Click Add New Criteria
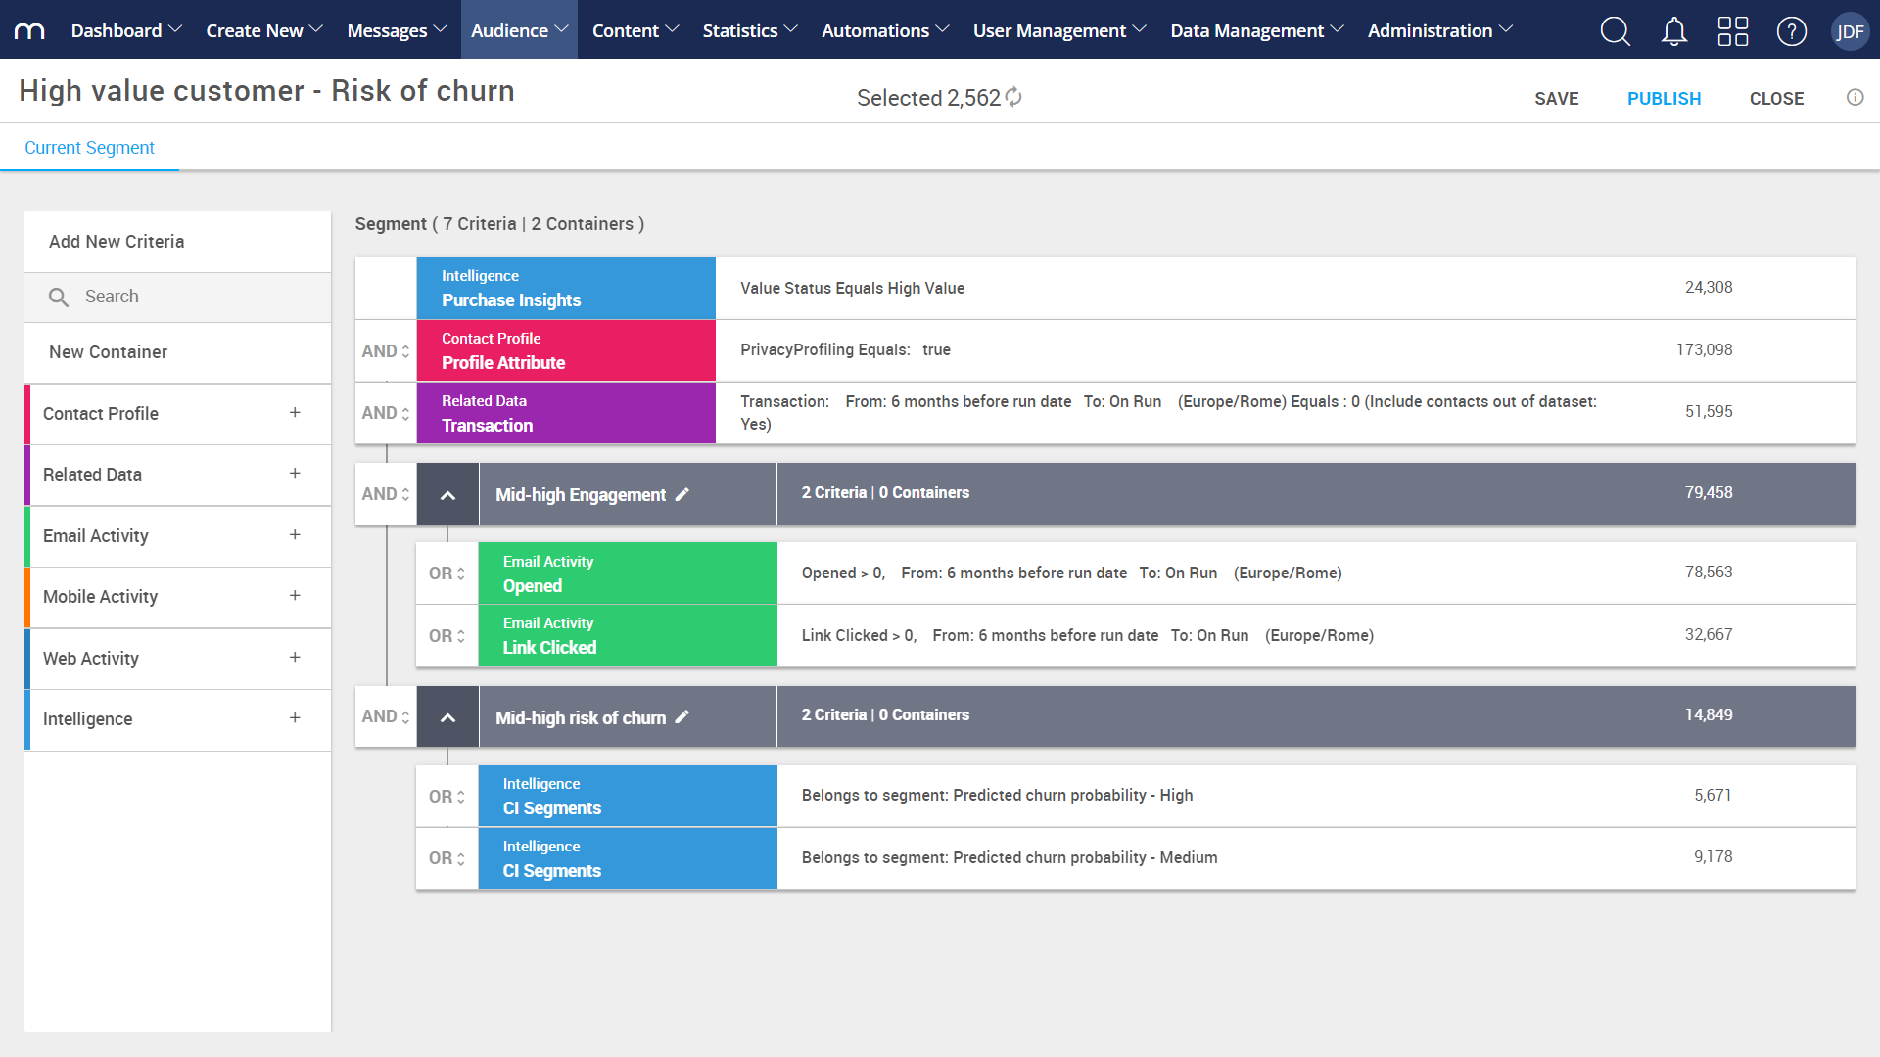Screen dimensions: 1880x1057 [x=117, y=241]
